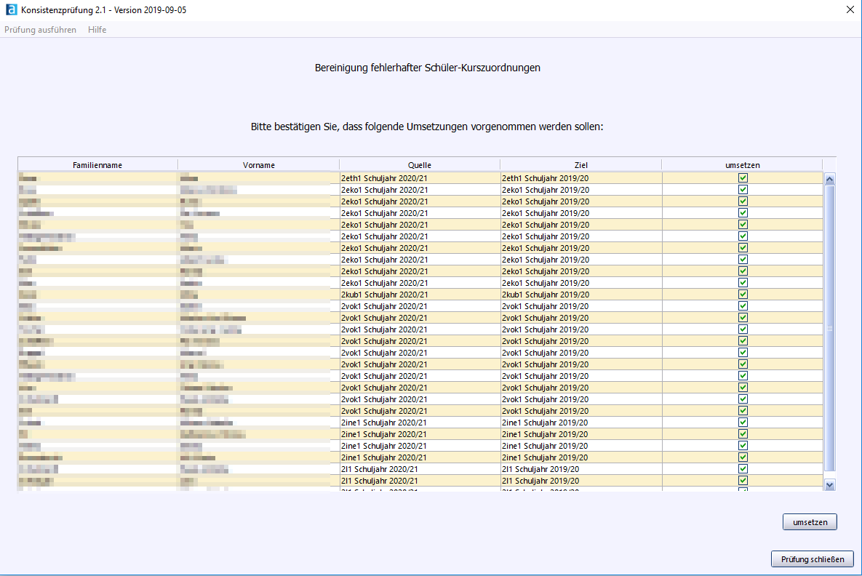Image resolution: width=862 pixels, height=576 pixels.
Task: Select the cell '2eth1 Schuljahr 2019/20'
Action: coord(580,178)
